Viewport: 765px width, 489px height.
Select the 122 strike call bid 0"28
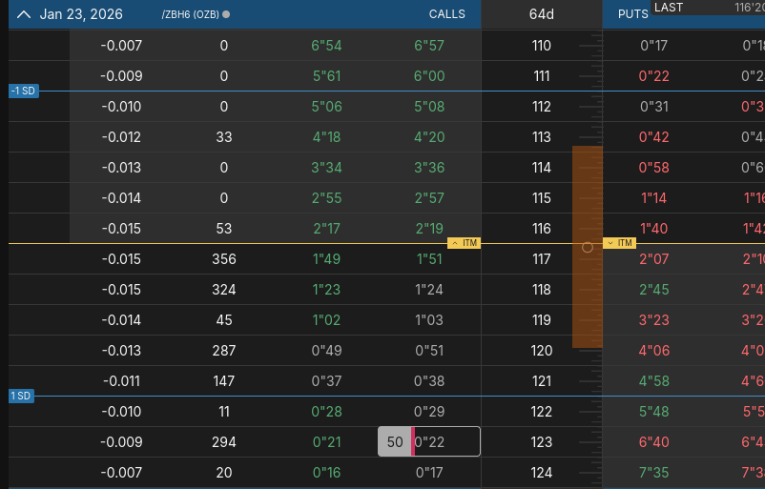[326, 412]
